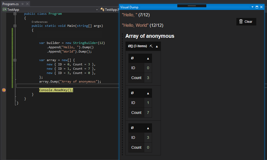This screenshot has height=160, width=267.
Task: Collapse the object with ID 0
Action: pos(148,59)
